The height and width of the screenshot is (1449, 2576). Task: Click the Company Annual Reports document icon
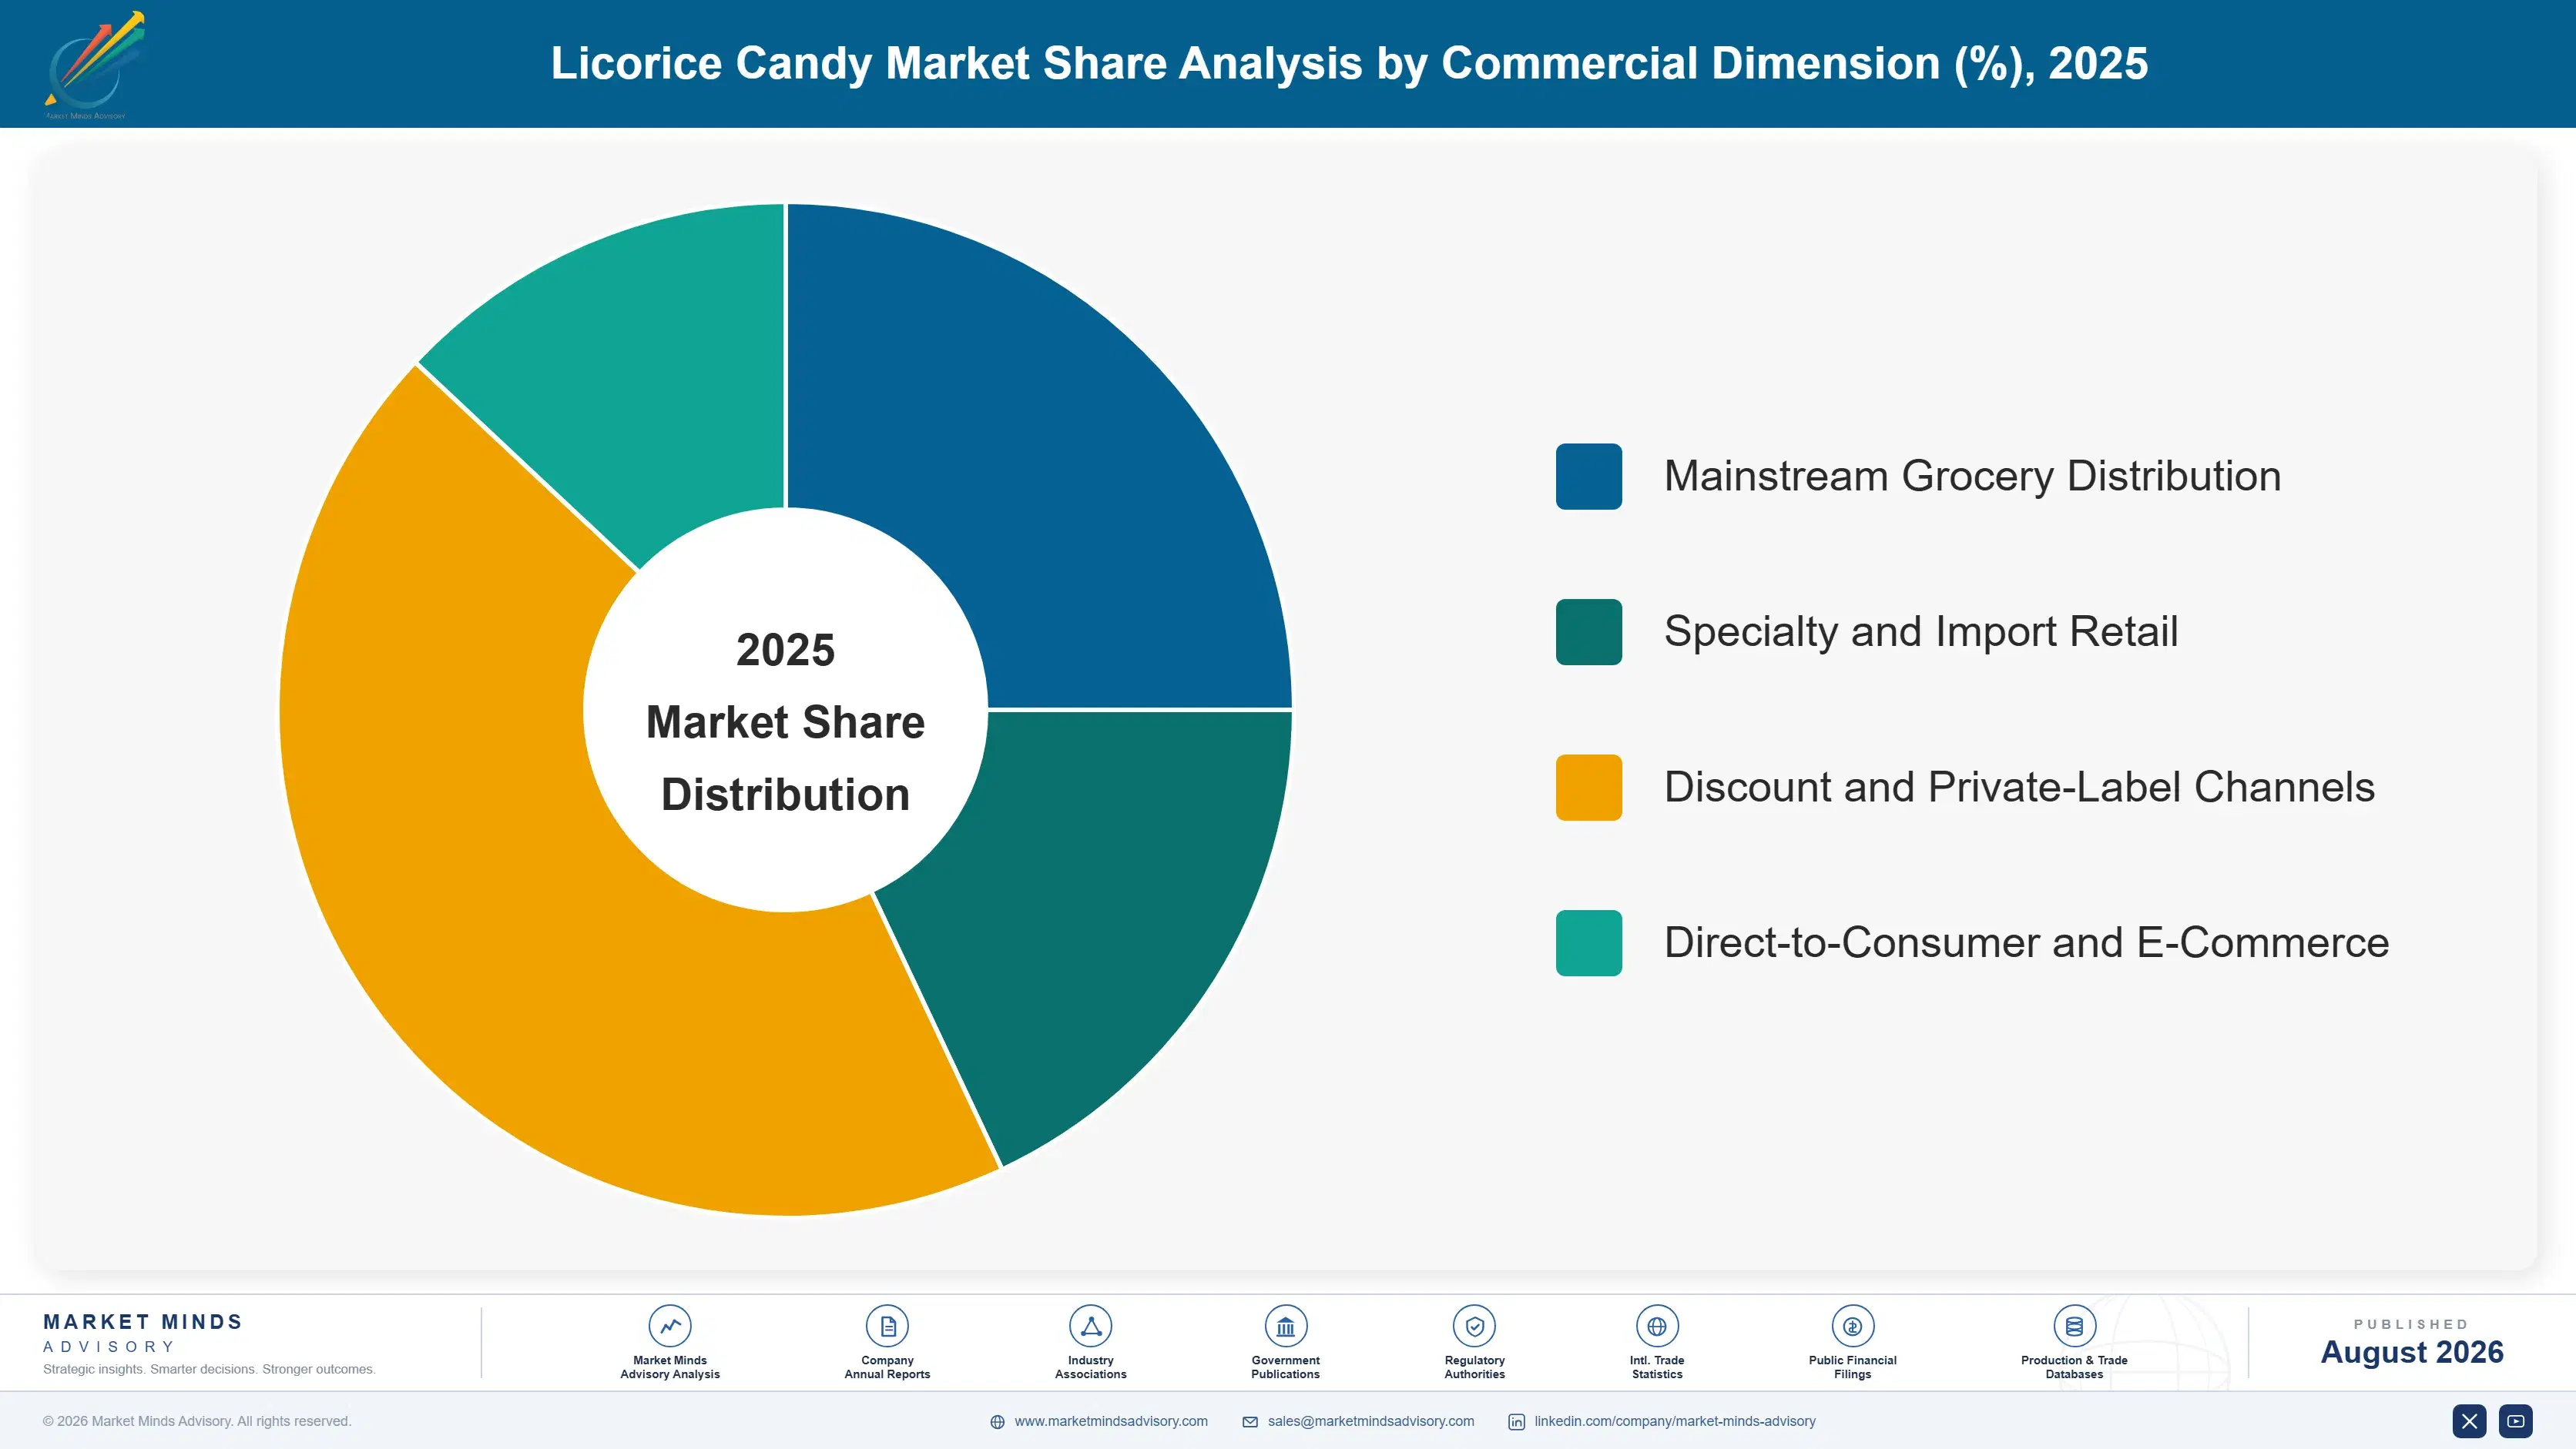(x=887, y=1326)
